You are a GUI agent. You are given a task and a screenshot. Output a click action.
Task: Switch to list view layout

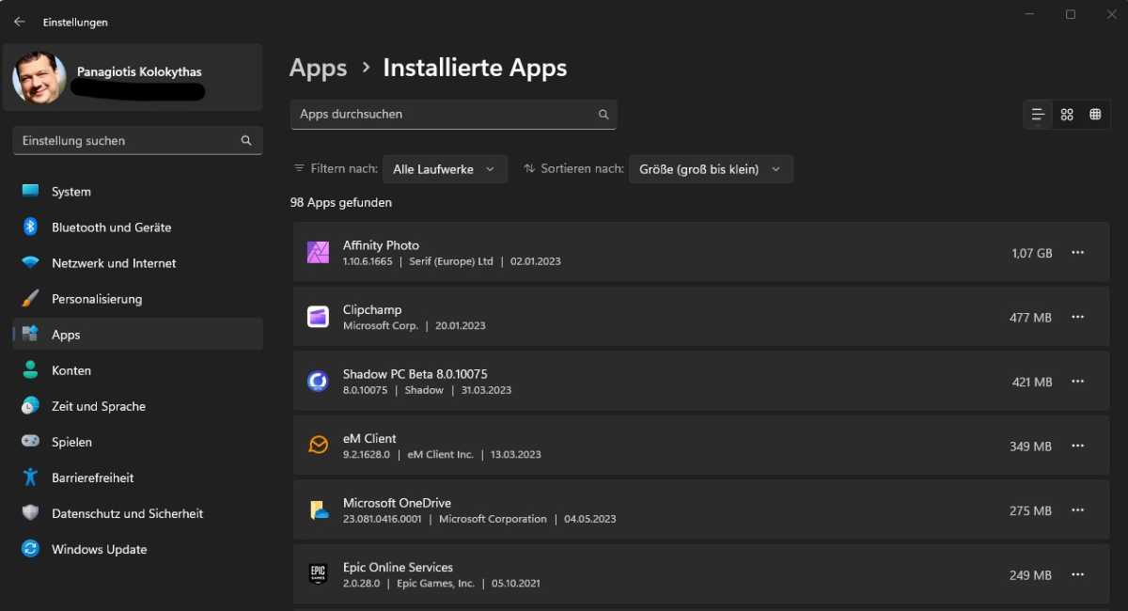point(1038,115)
